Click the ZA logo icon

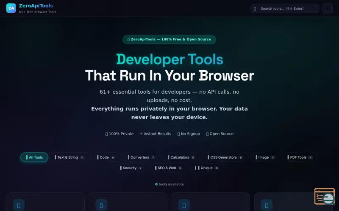(x=11, y=8)
